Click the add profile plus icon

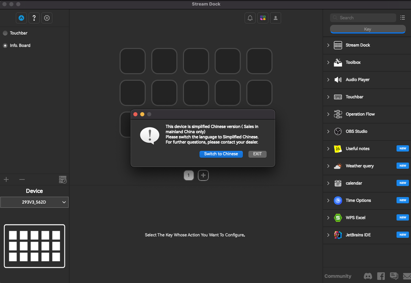(6, 179)
